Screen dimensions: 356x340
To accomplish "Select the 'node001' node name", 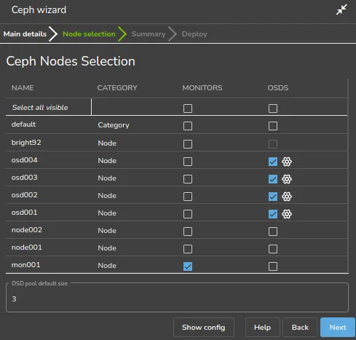I will pyautogui.click(x=27, y=248).
